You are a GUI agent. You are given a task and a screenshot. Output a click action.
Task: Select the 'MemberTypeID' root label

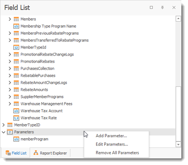(x=27, y=125)
